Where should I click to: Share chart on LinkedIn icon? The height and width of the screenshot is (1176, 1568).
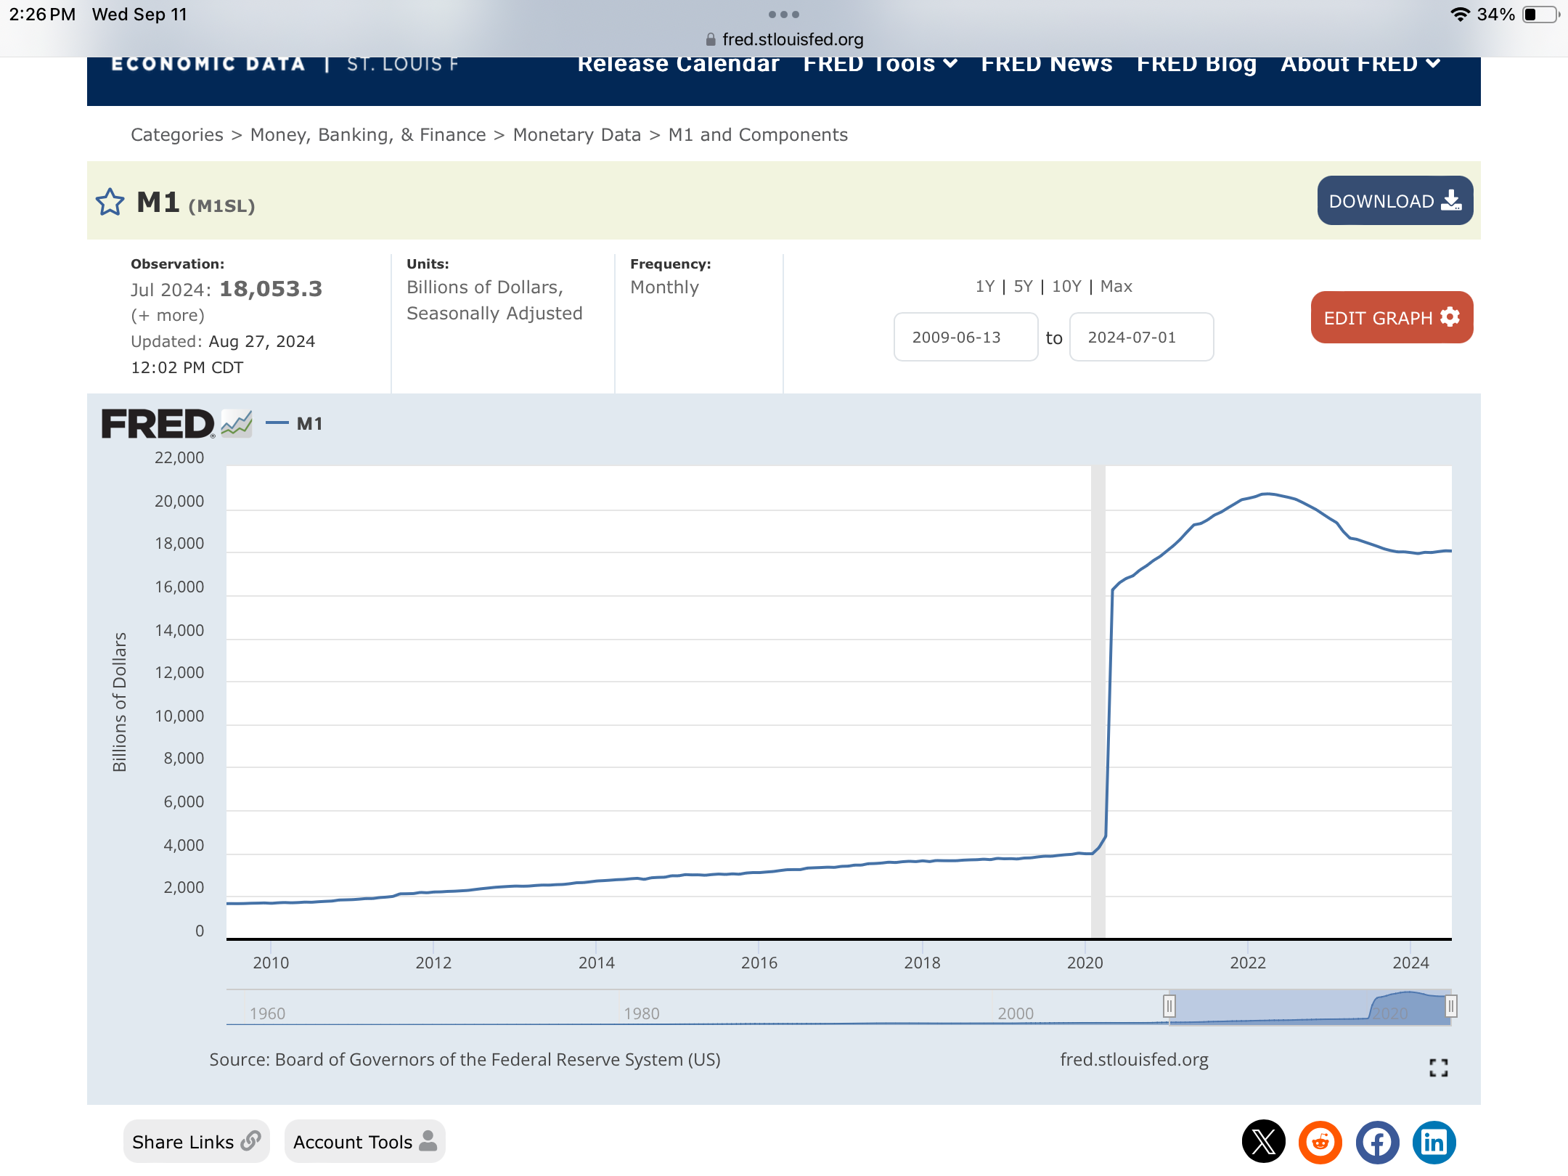(x=1434, y=1142)
